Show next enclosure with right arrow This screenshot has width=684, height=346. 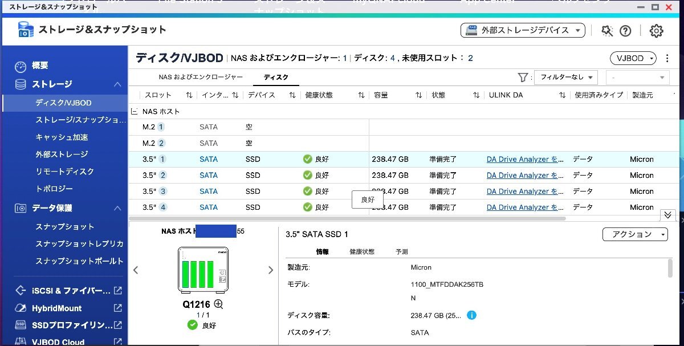pyautogui.click(x=271, y=270)
